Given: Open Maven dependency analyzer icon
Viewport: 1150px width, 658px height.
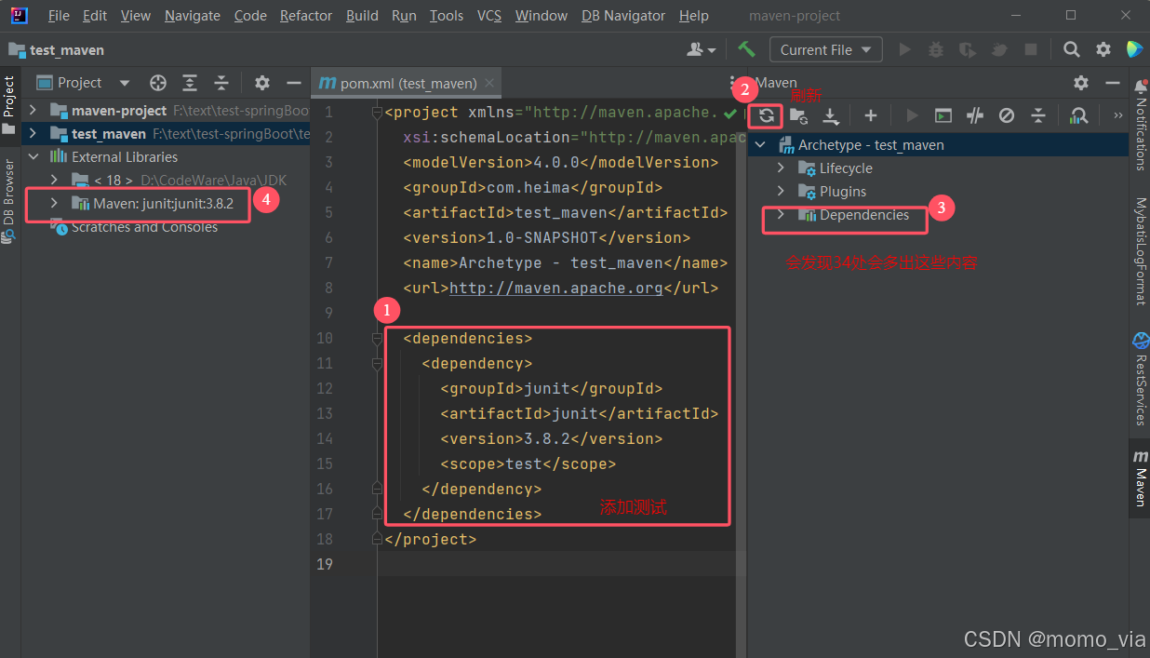Looking at the screenshot, I should (1078, 115).
